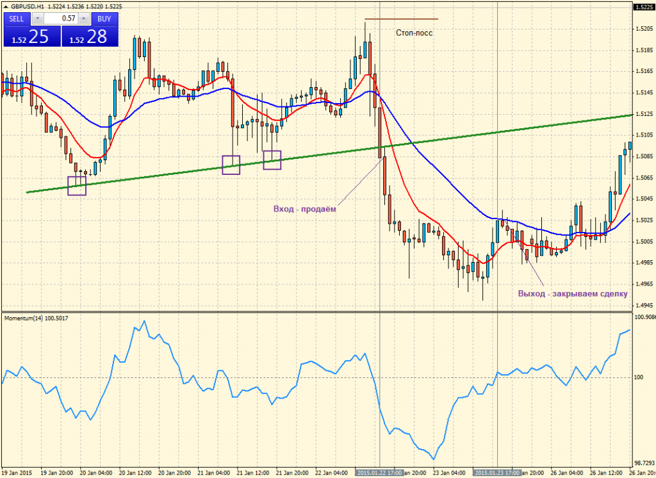656x478 pixels.
Task: Click the leftmost purple rectangle on the trendline
Action: [x=76, y=186]
